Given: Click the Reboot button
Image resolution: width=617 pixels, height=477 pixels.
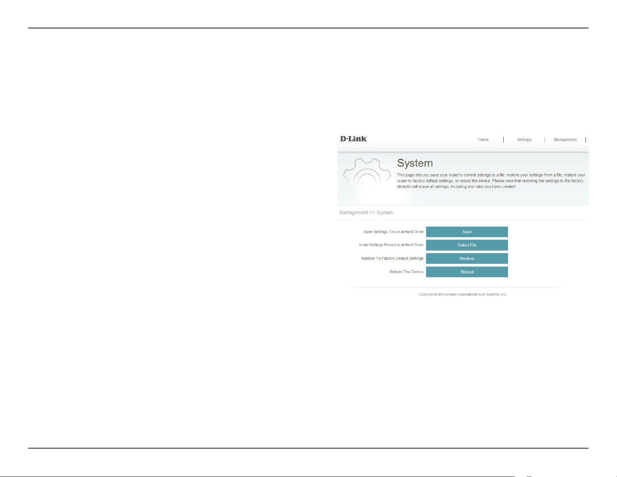Looking at the screenshot, I should click(x=467, y=272).
